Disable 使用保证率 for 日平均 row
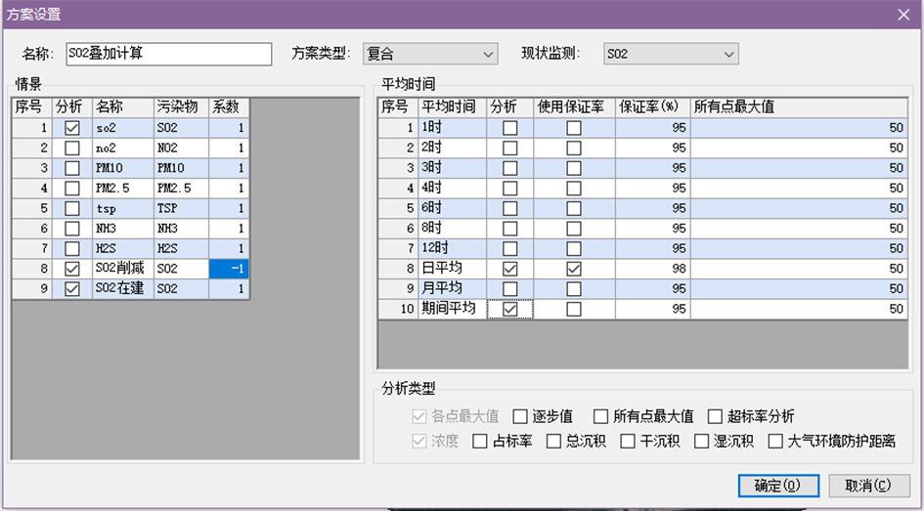 point(573,269)
